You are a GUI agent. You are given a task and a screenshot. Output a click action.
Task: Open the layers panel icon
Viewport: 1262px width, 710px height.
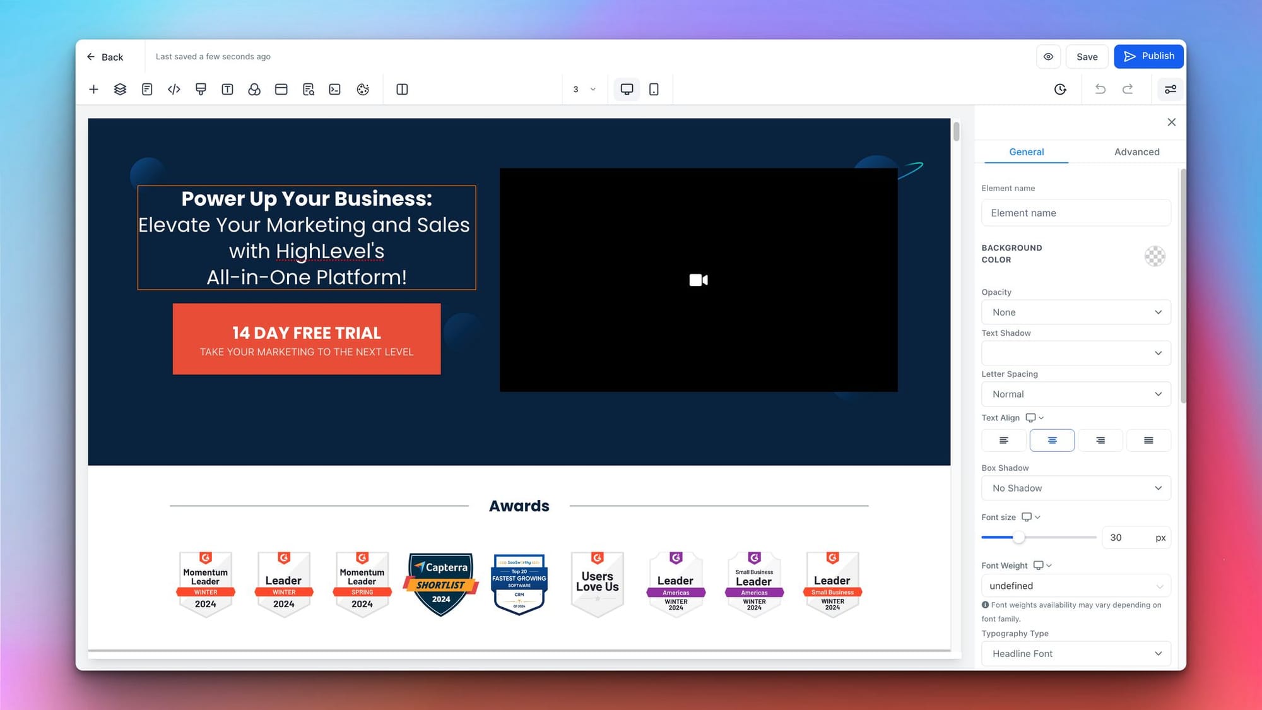(x=120, y=89)
